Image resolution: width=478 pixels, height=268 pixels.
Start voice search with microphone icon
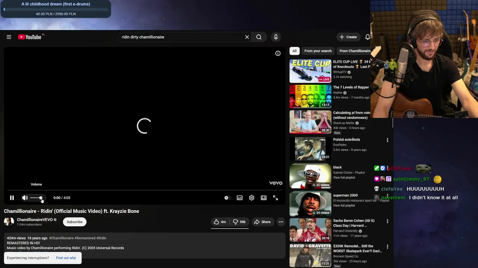click(276, 37)
